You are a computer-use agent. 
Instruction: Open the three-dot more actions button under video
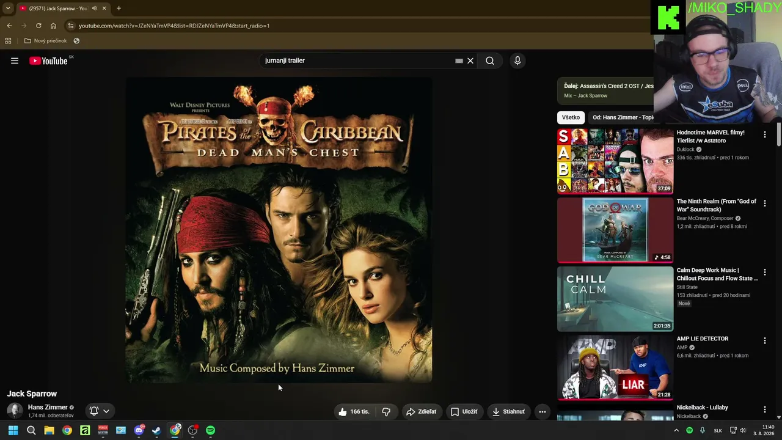[x=543, y=412]
